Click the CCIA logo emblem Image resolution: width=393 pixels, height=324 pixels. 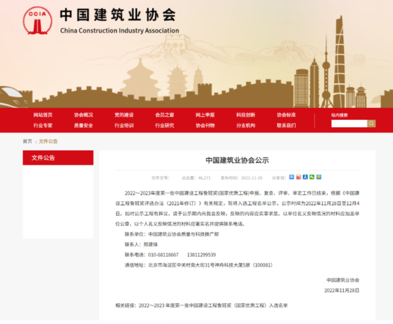tap(37, 20)
